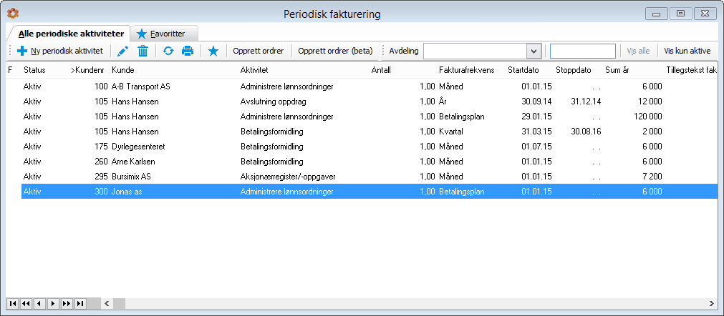The height and width of the screenshot is (316, 724).
Task: Click start date 29.01.15 cell
Action: 536,116
